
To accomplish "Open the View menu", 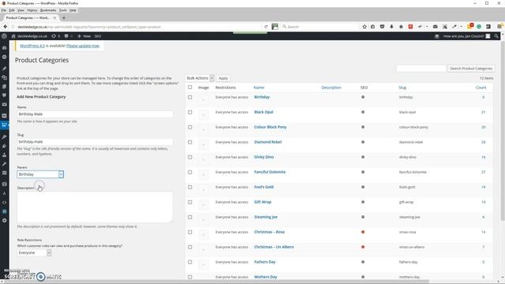I will (x=21, y=10).
